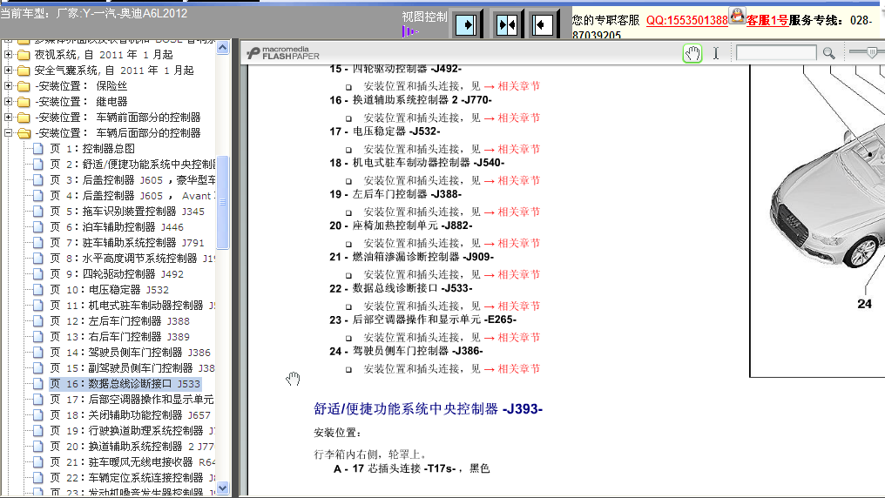Open page 8: 水平高度调节系统控制器
This screenshot has width=885, height=498.
coord(132,259)
